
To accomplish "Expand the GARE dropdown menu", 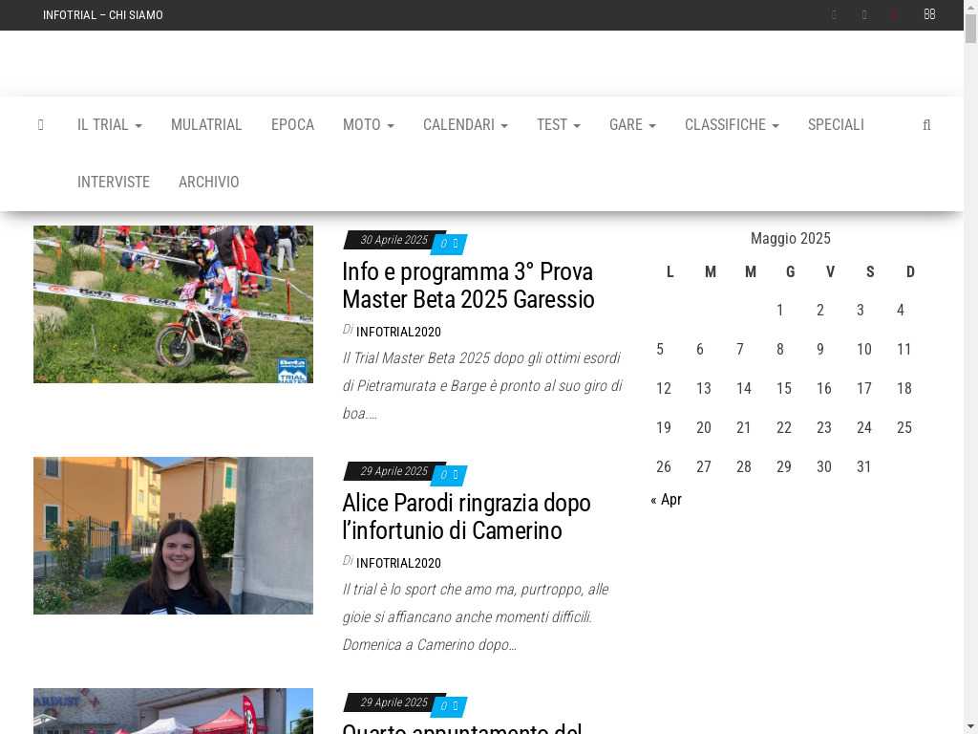I will tap(632, 125).
